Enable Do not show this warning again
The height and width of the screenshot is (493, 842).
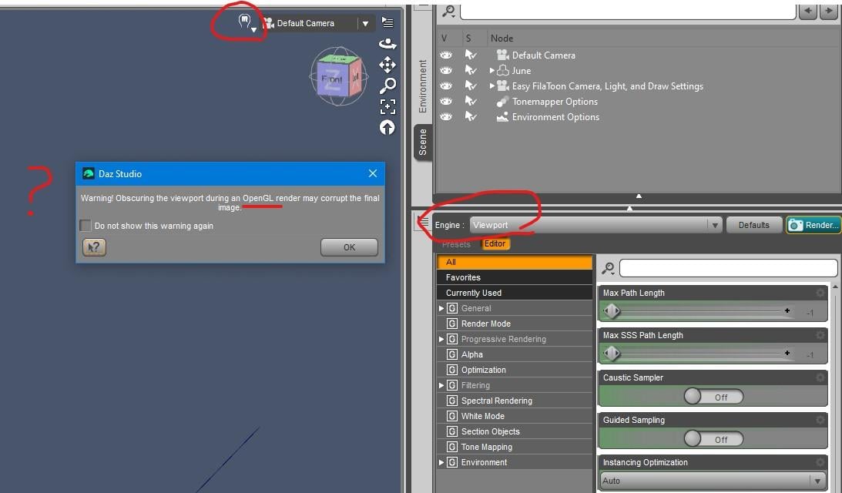coord(86,226)
